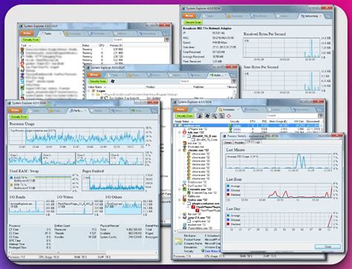Click Security Scan in the Processes window
This screenshot has height=269, width=352.
[x=185, y=116]
